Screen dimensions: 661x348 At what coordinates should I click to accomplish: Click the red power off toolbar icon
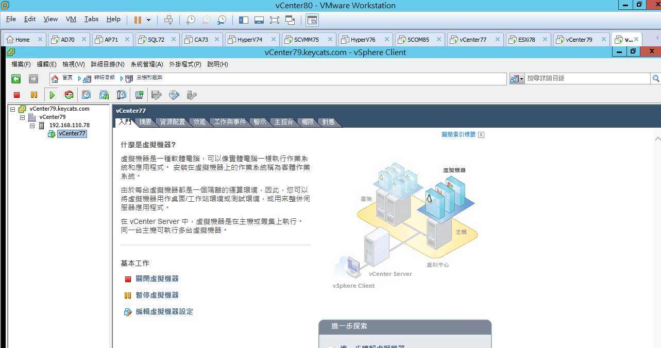(16, 95)
